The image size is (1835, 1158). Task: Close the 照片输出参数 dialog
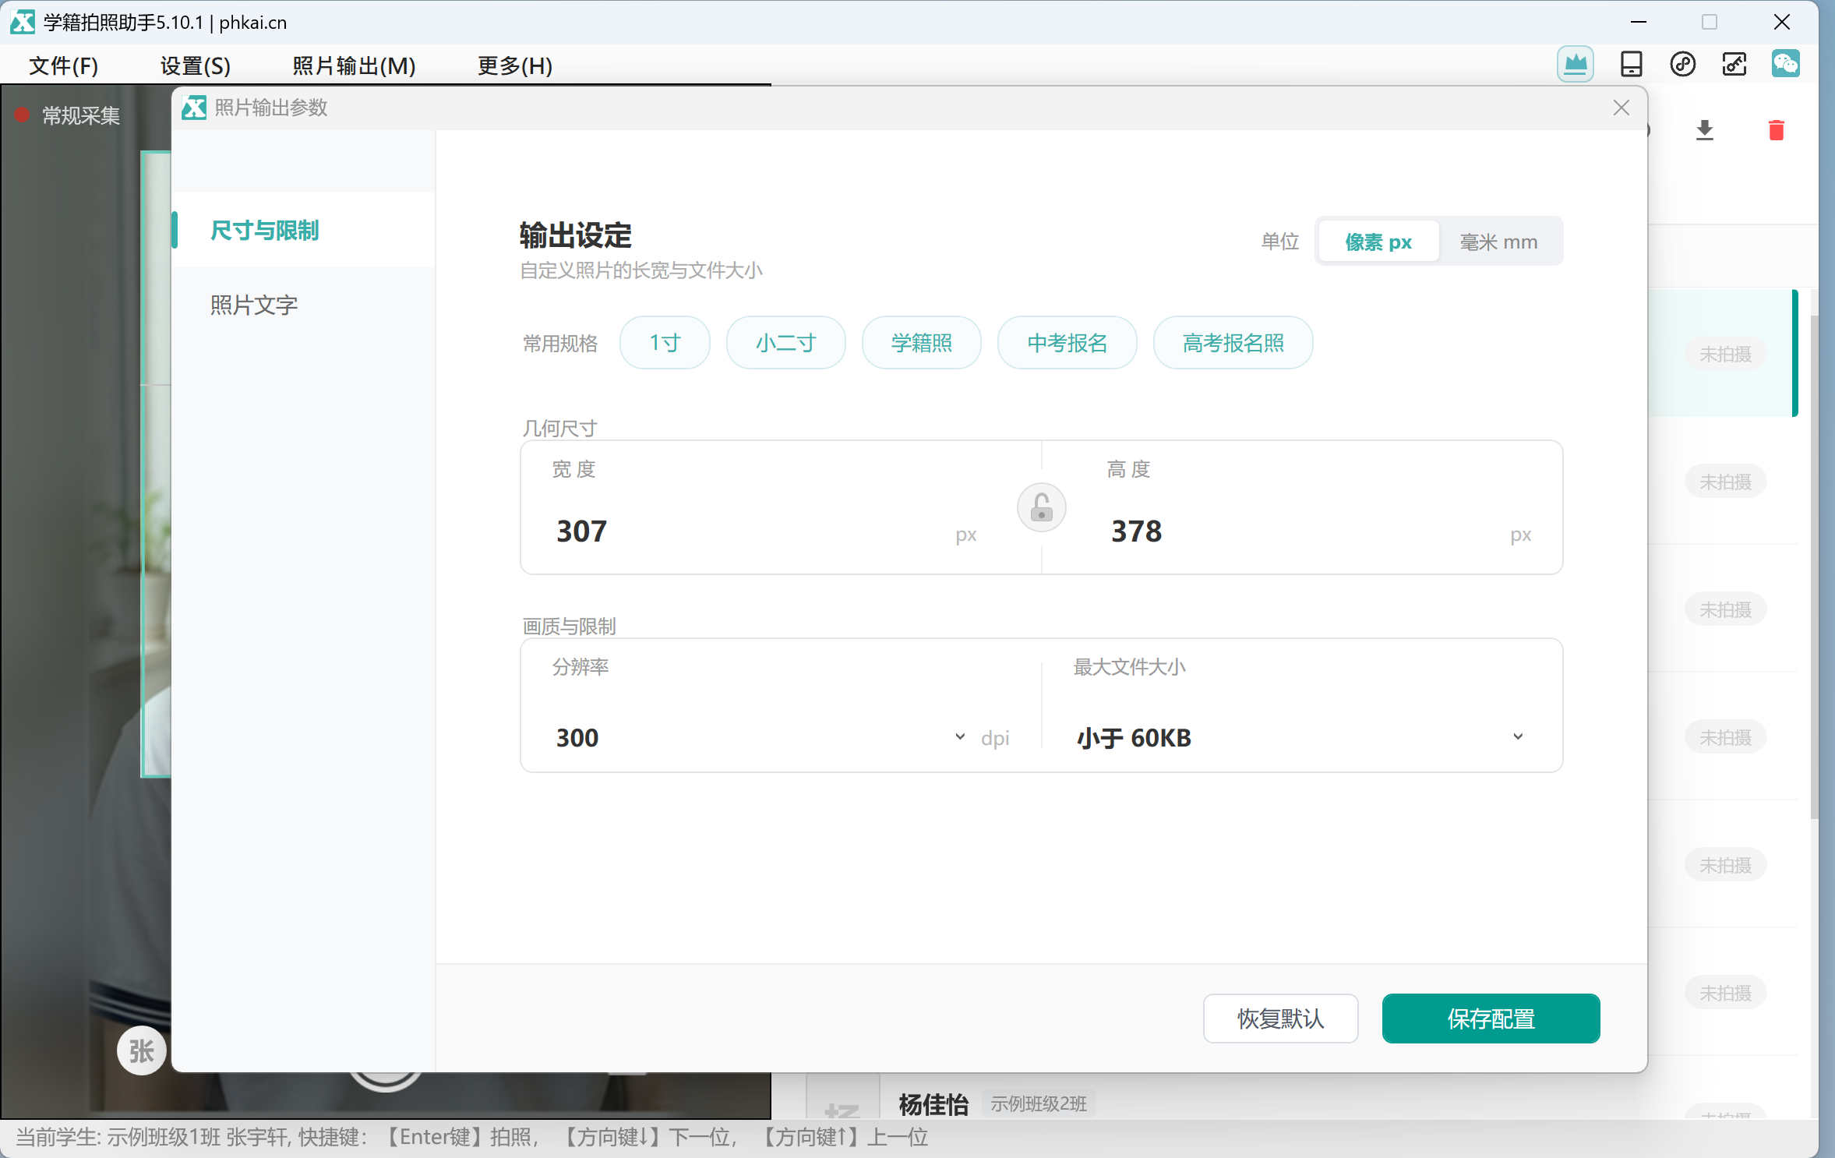1621,108
